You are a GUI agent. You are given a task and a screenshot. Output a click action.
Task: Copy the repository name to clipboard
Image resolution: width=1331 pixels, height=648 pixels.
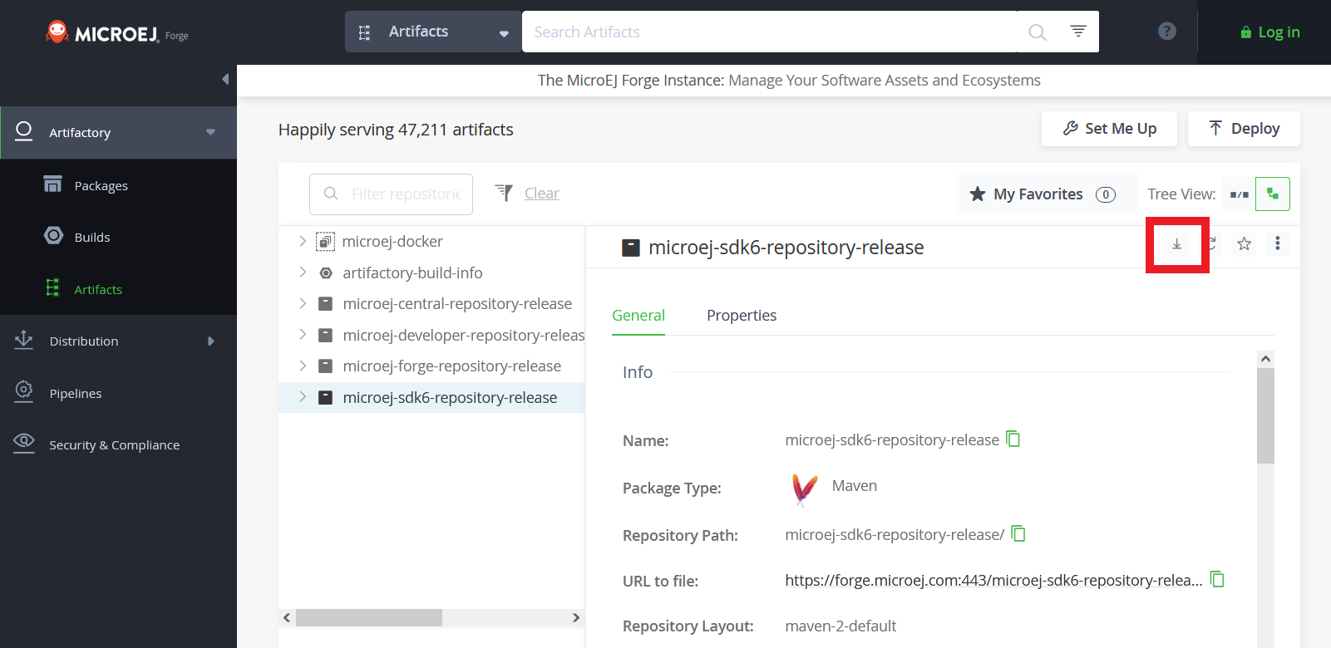point(1013,439)
